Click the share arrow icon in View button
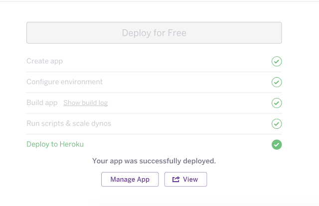 click(176, 180)
